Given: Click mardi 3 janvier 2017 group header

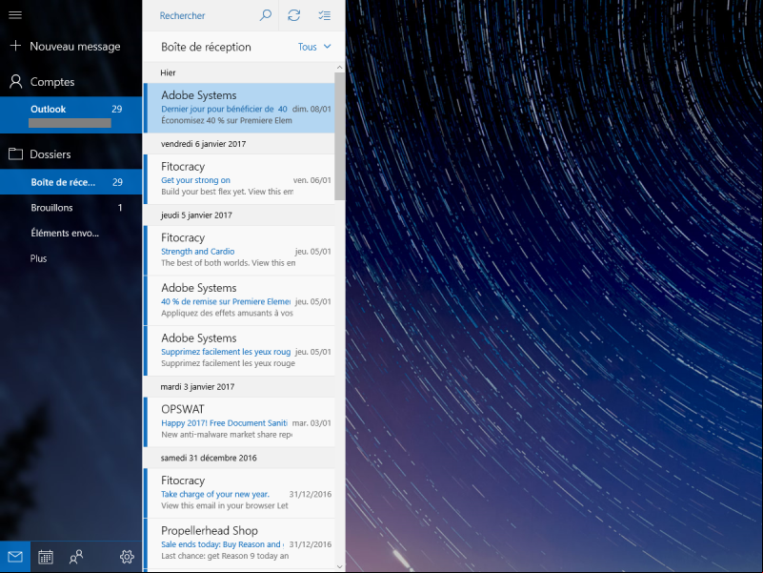Looking at the screenshot, I should pos(239,386).
